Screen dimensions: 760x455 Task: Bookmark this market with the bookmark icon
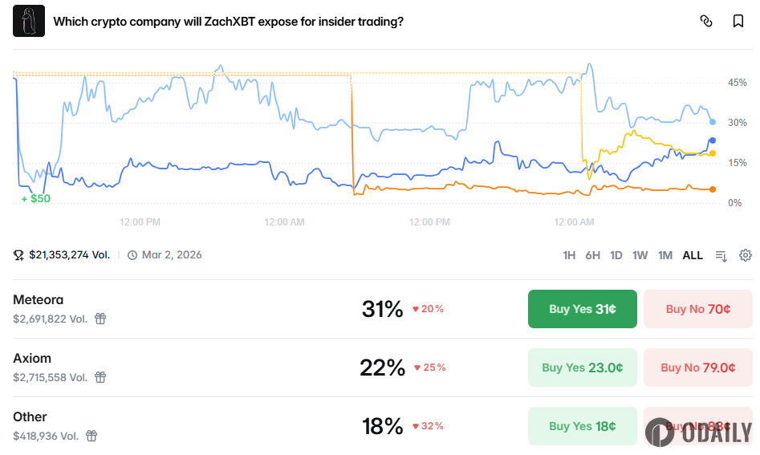(738, 22)
